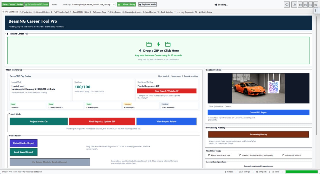Click the right folder icon in drop zone
The image size is (320, 174).
pyautogui.click(x=168, y=44)
